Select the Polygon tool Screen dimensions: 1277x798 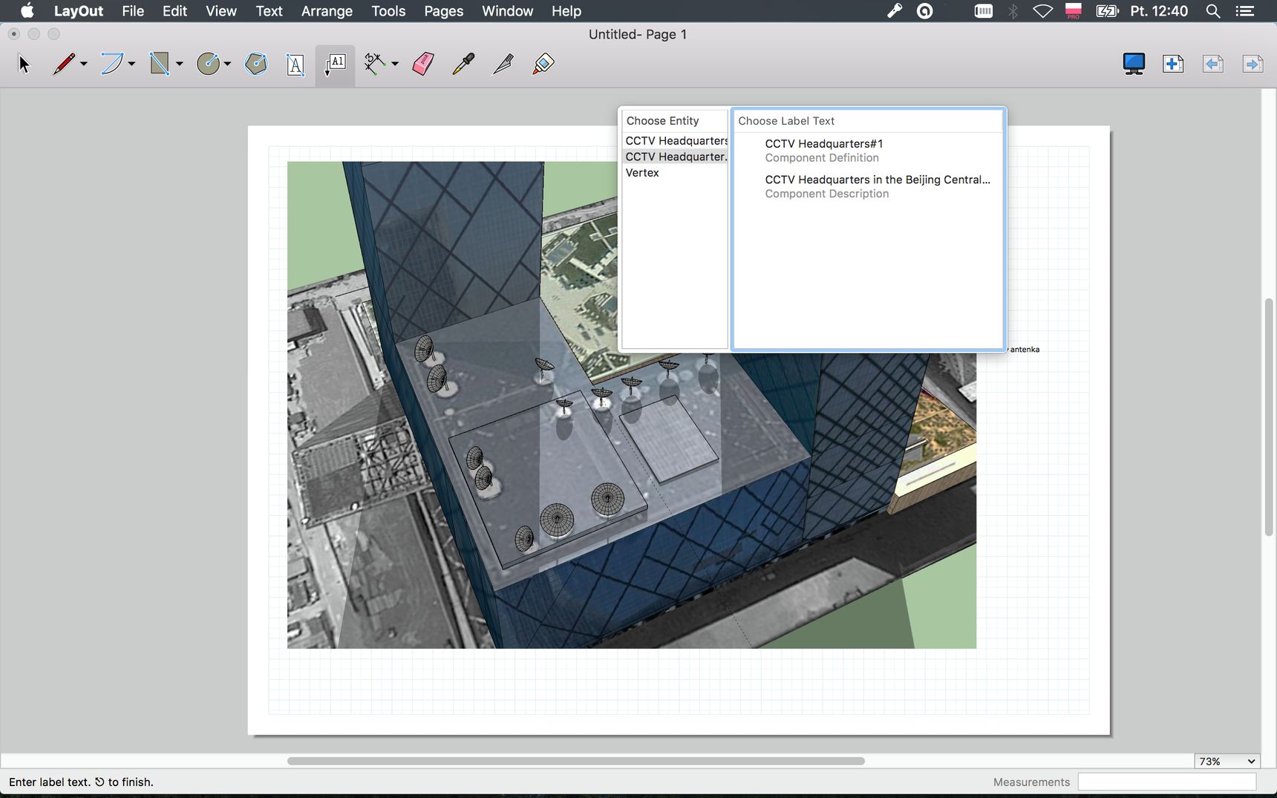tap(255, 65)
